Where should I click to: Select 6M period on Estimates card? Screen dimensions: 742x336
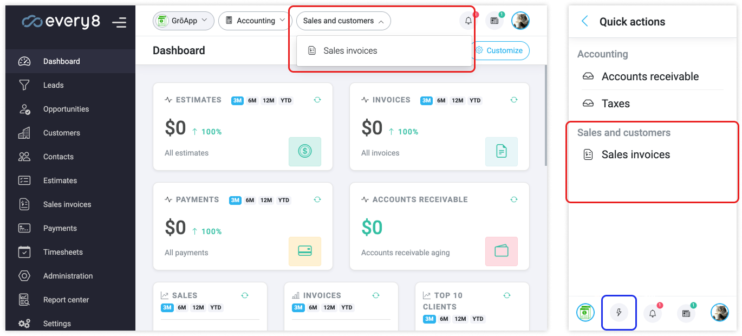(252, 100)
